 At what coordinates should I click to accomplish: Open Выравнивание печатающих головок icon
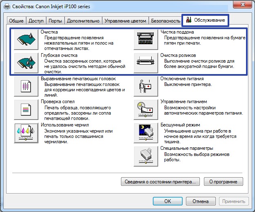pos(26,86)
